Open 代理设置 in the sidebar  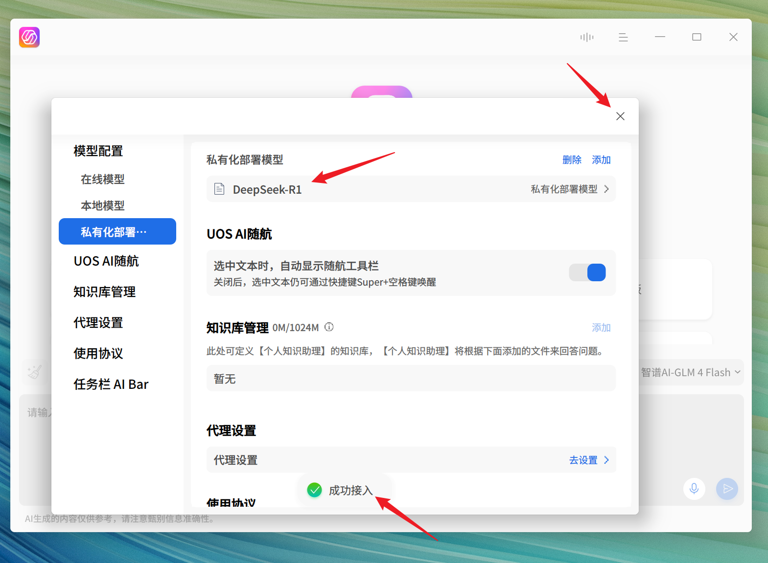click(98, 322)
